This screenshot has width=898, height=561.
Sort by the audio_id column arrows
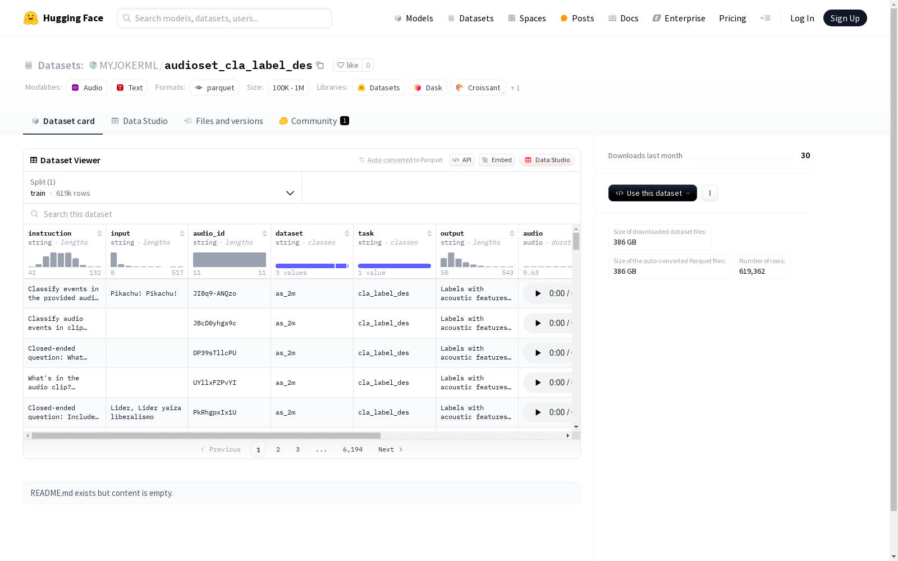(264, 233)
